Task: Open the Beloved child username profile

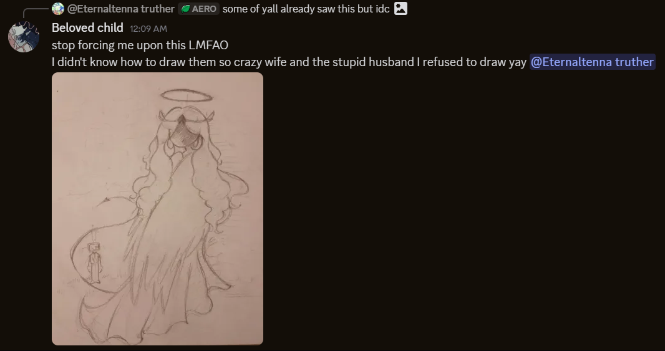Action: 87,28
